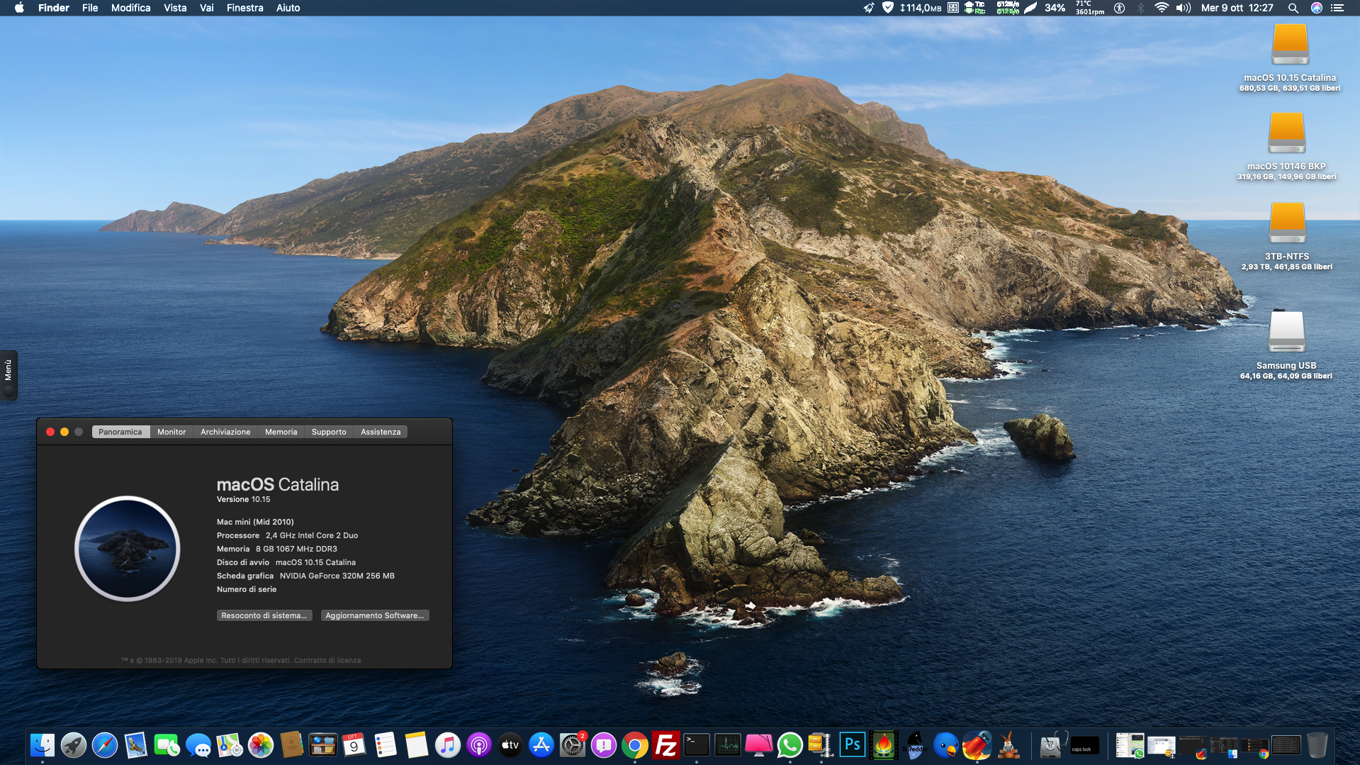Open Maps from the dock
Image resolution: width=1360 pixels, height=765 pixels.
coord(230,745)
